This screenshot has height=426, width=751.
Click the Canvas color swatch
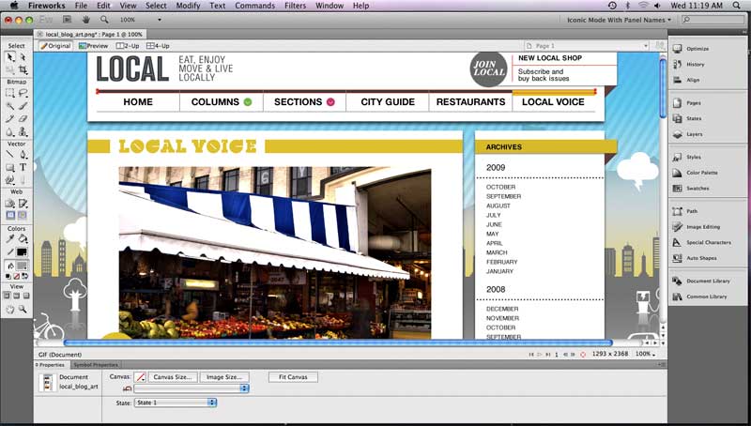tap(140, 377)
